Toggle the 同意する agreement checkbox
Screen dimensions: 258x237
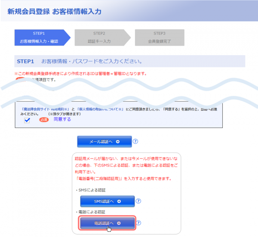[27, 120]
